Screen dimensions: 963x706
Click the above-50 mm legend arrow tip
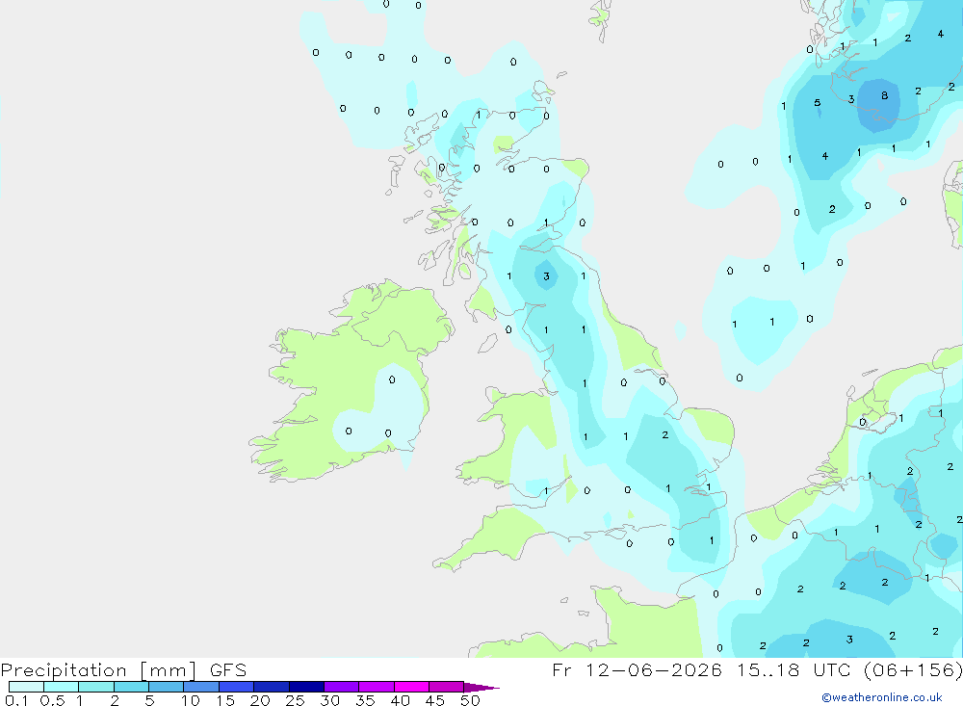pos(481,687)
